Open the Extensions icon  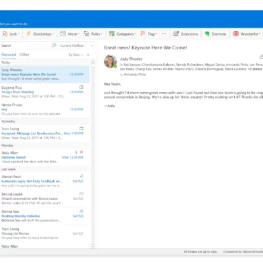(x=176, y=34)
